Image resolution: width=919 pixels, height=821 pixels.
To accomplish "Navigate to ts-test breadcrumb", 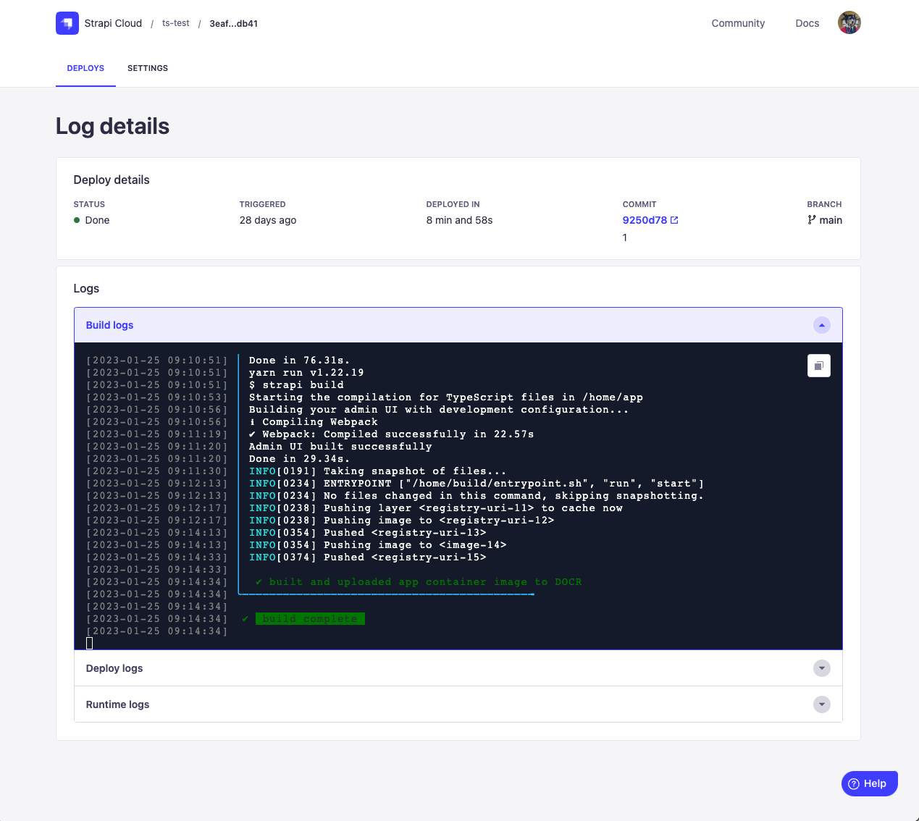I will pyautogui.click(x=175, y=23).
